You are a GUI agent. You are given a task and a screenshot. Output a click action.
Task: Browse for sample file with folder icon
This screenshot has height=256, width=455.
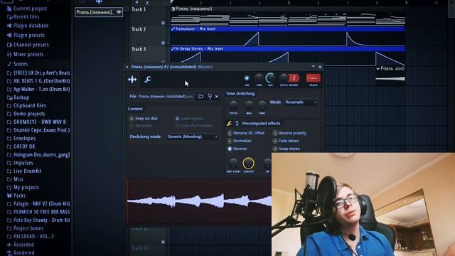(x=200, y=97)
